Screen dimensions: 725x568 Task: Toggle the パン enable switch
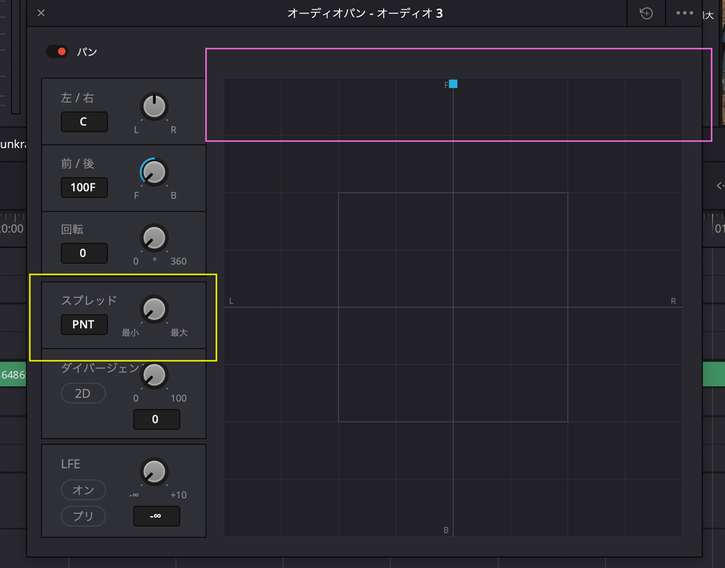click(x=58, y=52)
